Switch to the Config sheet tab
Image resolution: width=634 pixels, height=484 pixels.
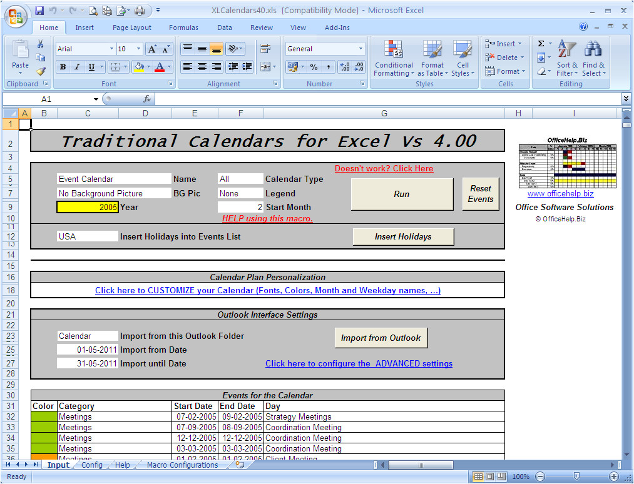pyautogui.click(x=91, y=465)
